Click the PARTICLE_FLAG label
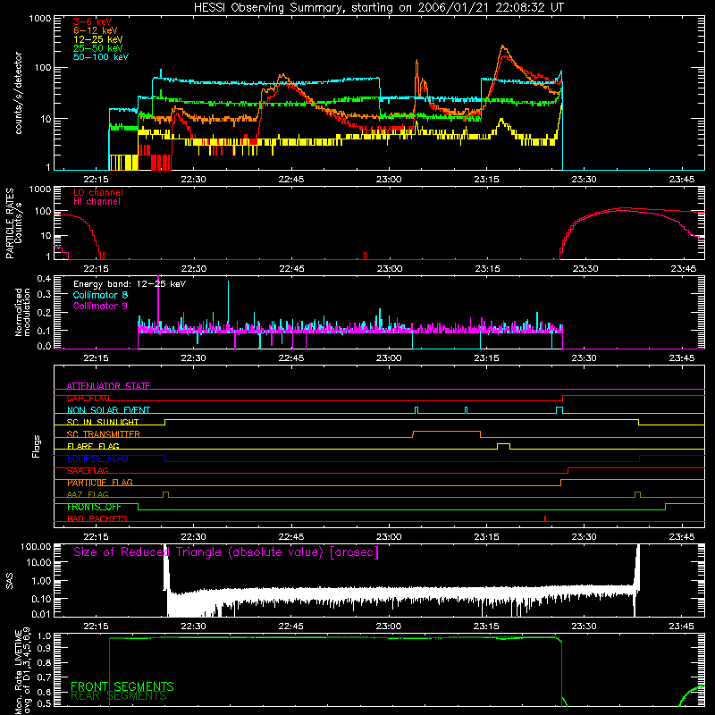 [100, 482]
